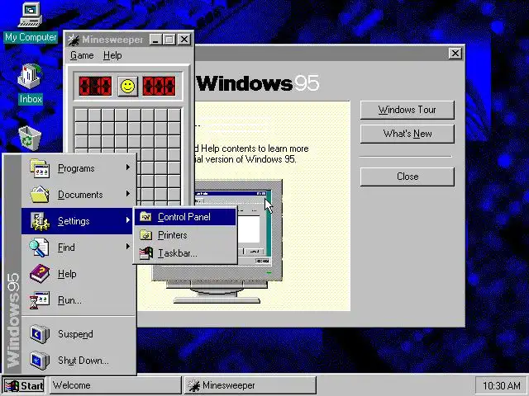
Task: Click top-left cell of Minesweeper grid
Action: pyautogui.click(x=82, y=115)
